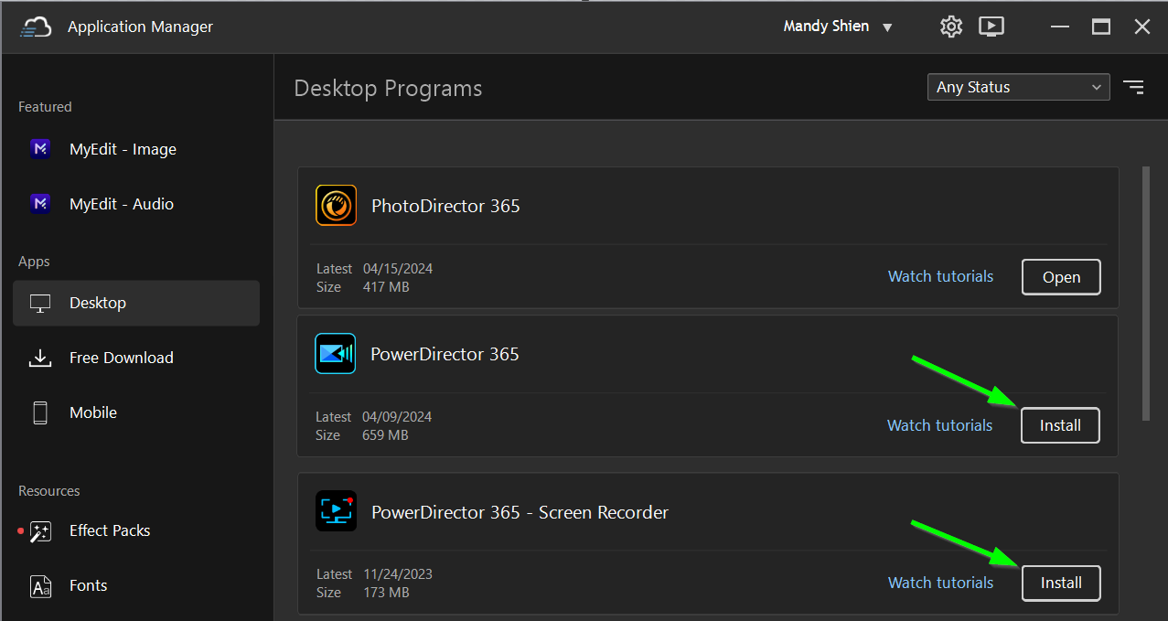Open MyEdit - Audio from sidebar

point(121,204)
